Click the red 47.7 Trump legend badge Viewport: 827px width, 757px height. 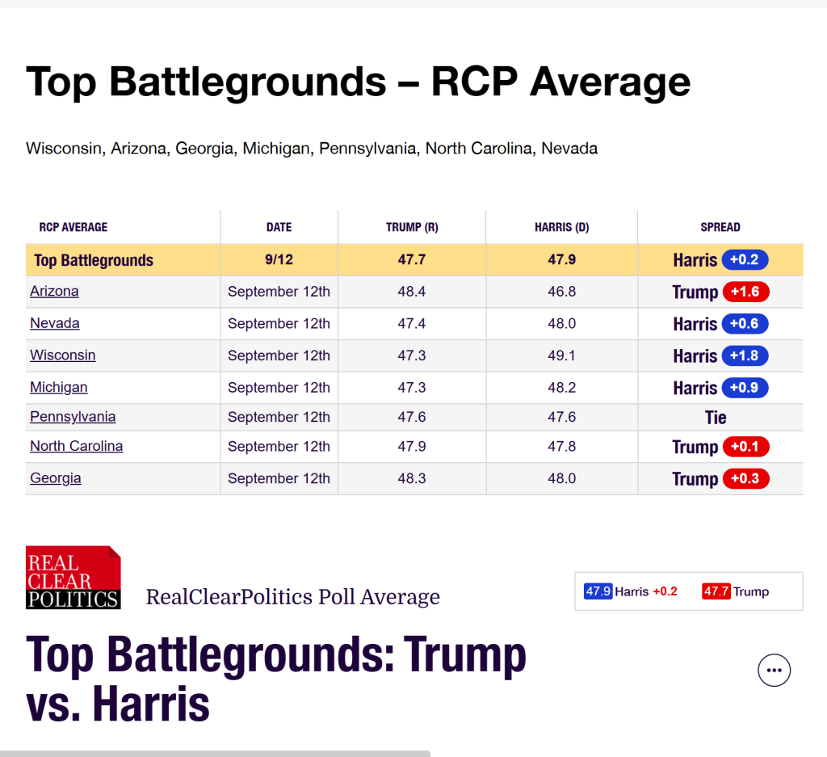(x=716, y=591)
